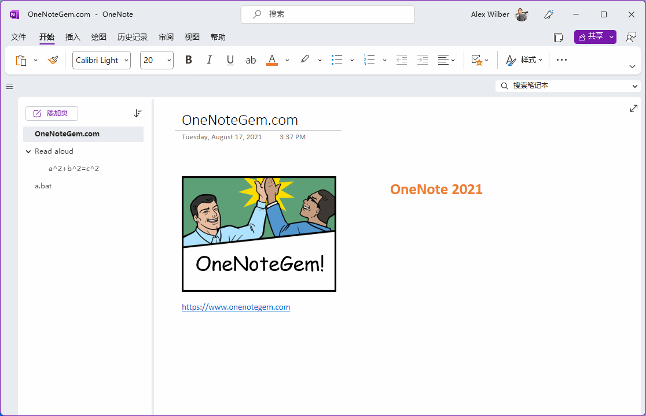
Task: Increase the paragraph indent
Action: click(x=423, y=60)
